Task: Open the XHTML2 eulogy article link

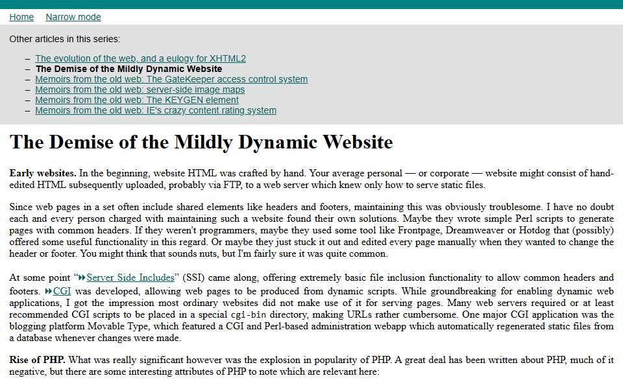Action: click(x=141, y=58)
